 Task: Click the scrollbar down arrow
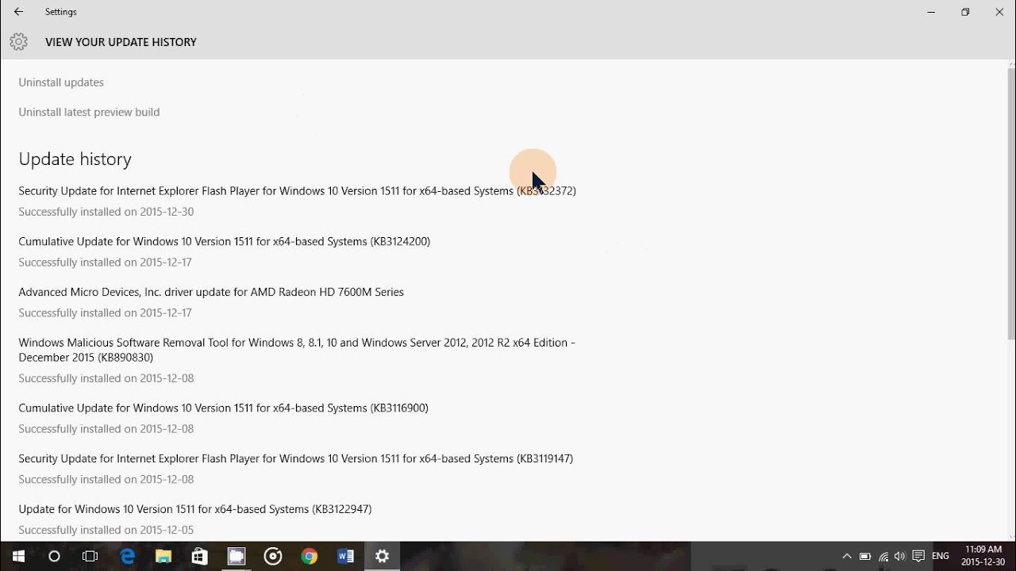coord(1011,537)
